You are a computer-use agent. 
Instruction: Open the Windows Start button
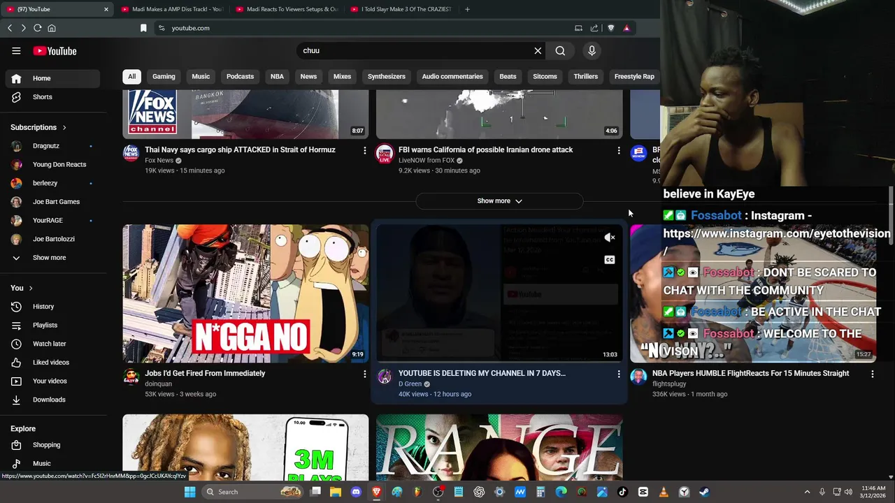pyautogui.click(x=189, y=492)
